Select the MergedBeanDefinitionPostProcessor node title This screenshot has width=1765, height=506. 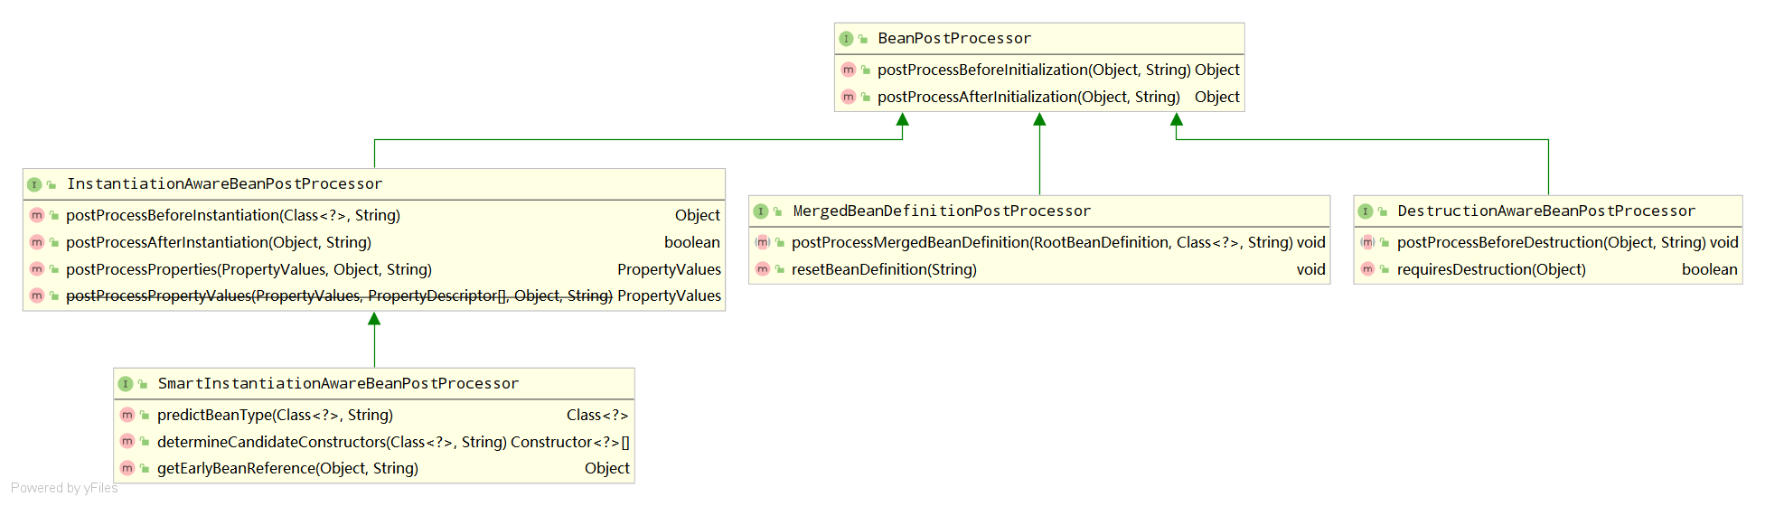942,211
